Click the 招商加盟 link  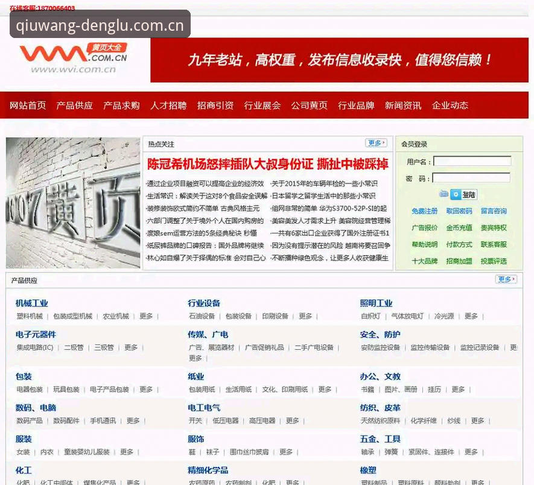[x=459, y=261]
